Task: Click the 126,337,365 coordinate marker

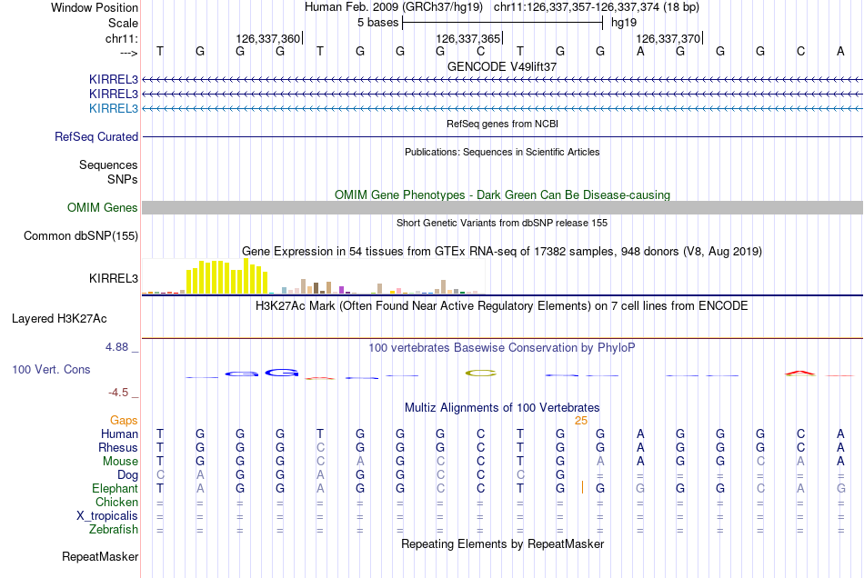Action: 467,38
